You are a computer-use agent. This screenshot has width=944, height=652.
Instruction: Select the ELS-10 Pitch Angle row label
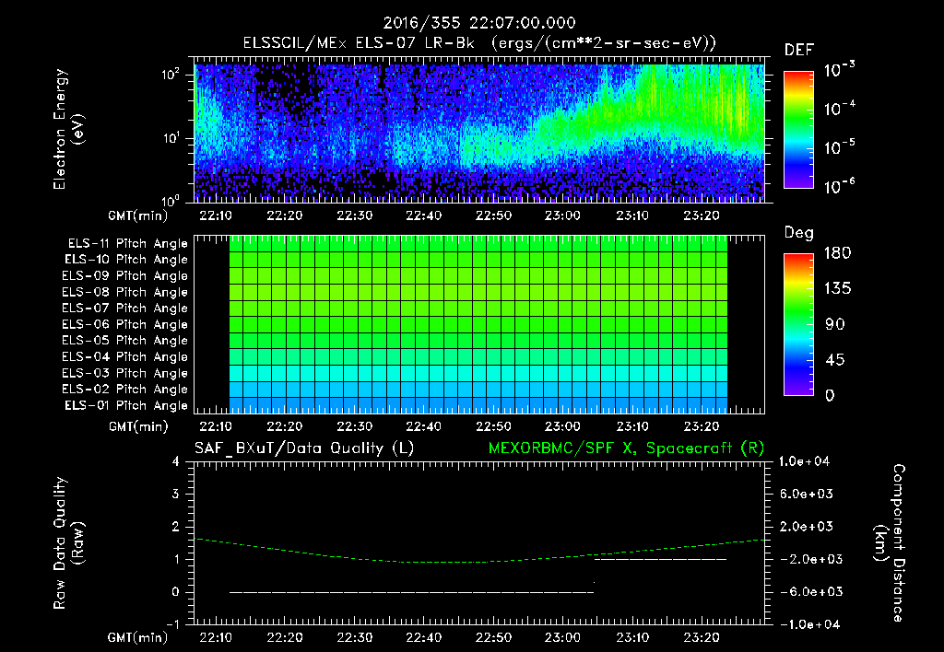pyautogui.click(x=126, y=260)
